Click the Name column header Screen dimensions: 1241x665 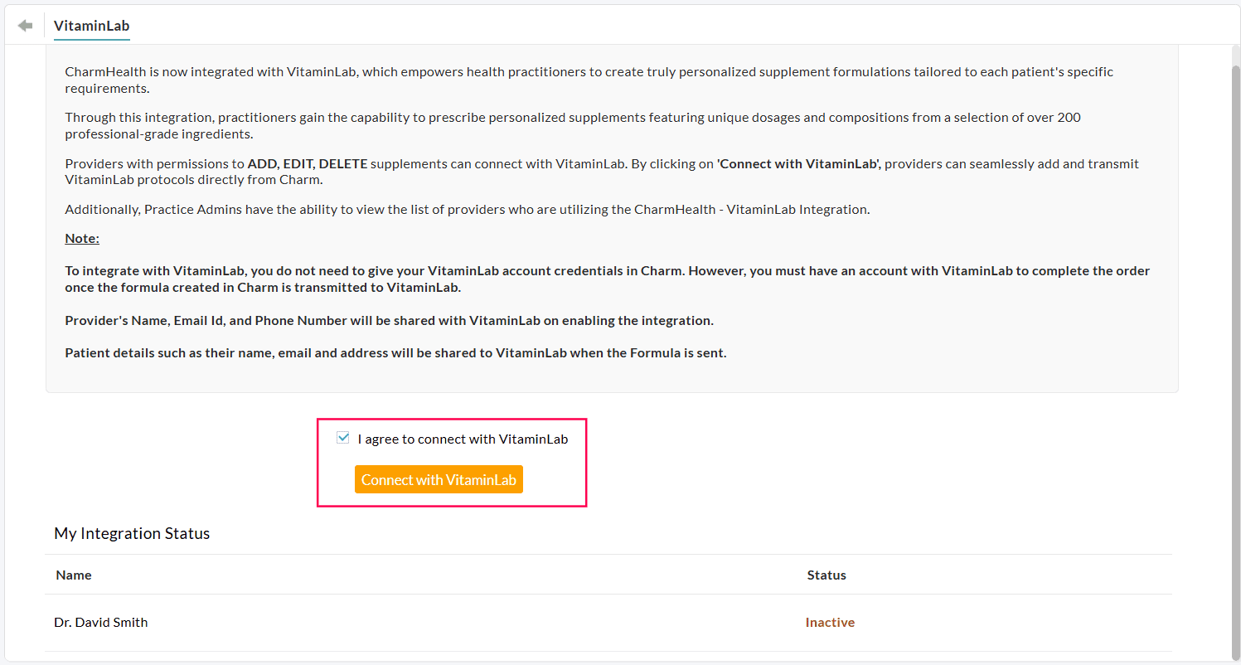[74, 575]
